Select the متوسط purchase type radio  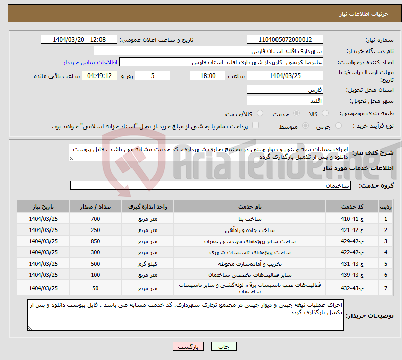pos(305,126)
